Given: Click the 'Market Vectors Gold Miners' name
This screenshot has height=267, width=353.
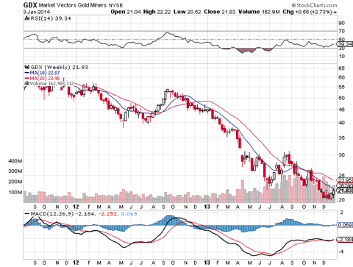Looking at the screenshot, I should click(73, 5).
